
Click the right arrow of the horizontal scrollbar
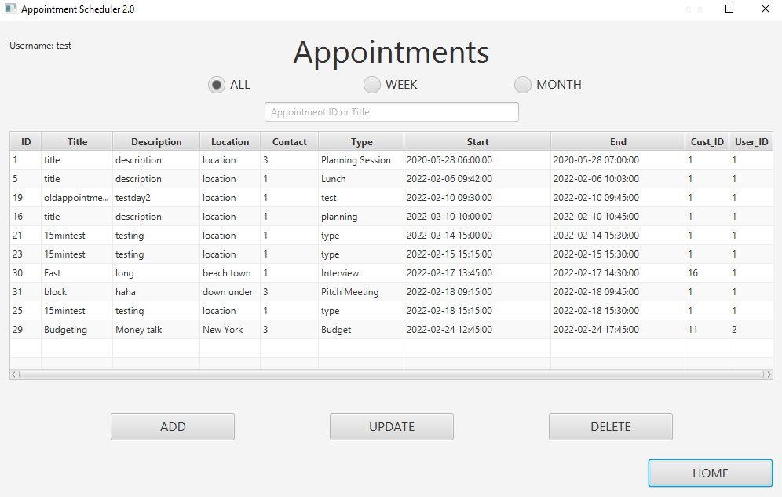[769, 374]
